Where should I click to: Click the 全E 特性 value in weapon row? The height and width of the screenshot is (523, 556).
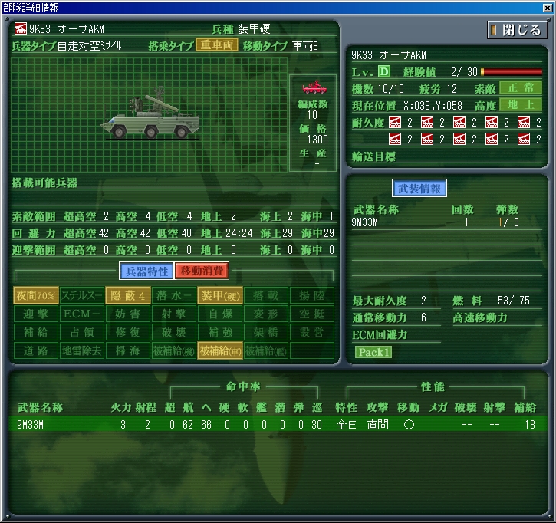pos(346,424)
